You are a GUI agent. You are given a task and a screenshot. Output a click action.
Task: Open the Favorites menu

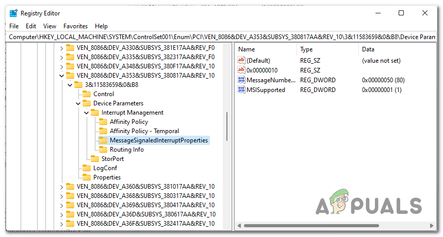(x=75, y=26)
